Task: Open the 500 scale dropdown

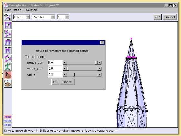Action: click(x=63, y=17)
